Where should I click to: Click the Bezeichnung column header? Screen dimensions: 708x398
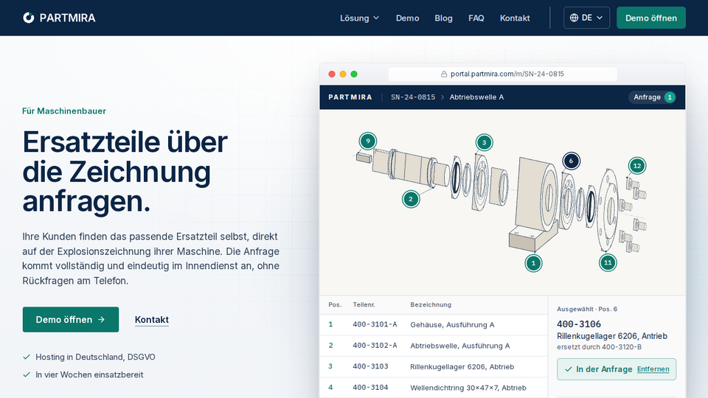coord(430,304)
